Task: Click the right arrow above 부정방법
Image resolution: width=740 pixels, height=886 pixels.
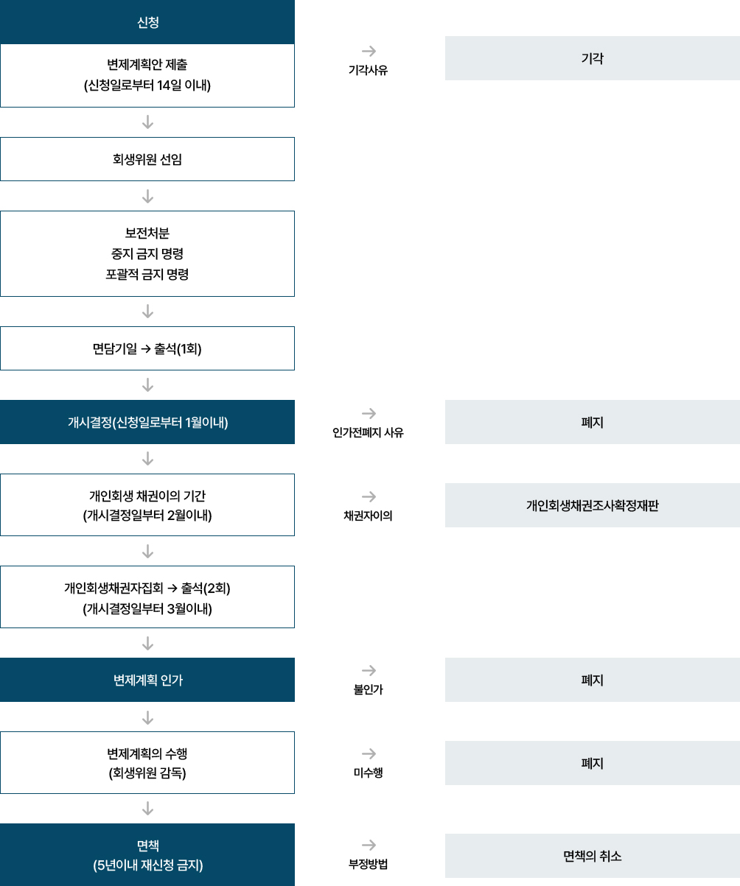Action: click(x=369, y=844)
